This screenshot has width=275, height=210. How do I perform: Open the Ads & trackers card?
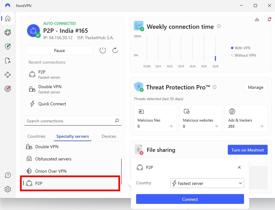246,118
